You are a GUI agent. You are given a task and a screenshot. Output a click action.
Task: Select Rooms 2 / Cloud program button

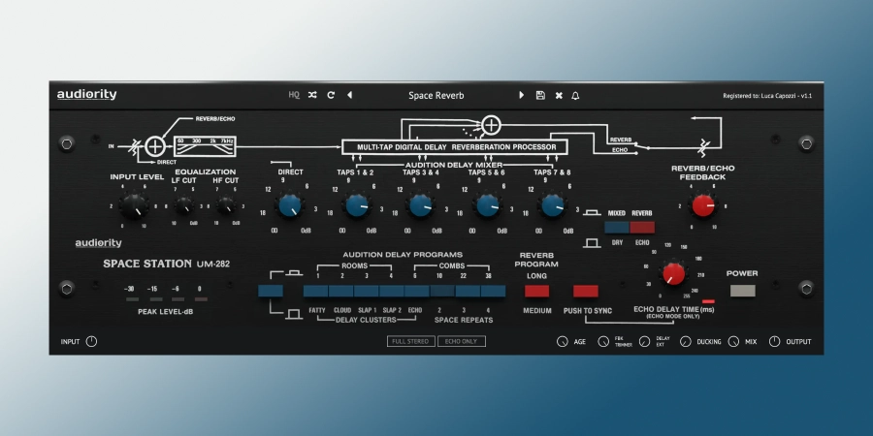pyautogui.click(x=340, y=291)
